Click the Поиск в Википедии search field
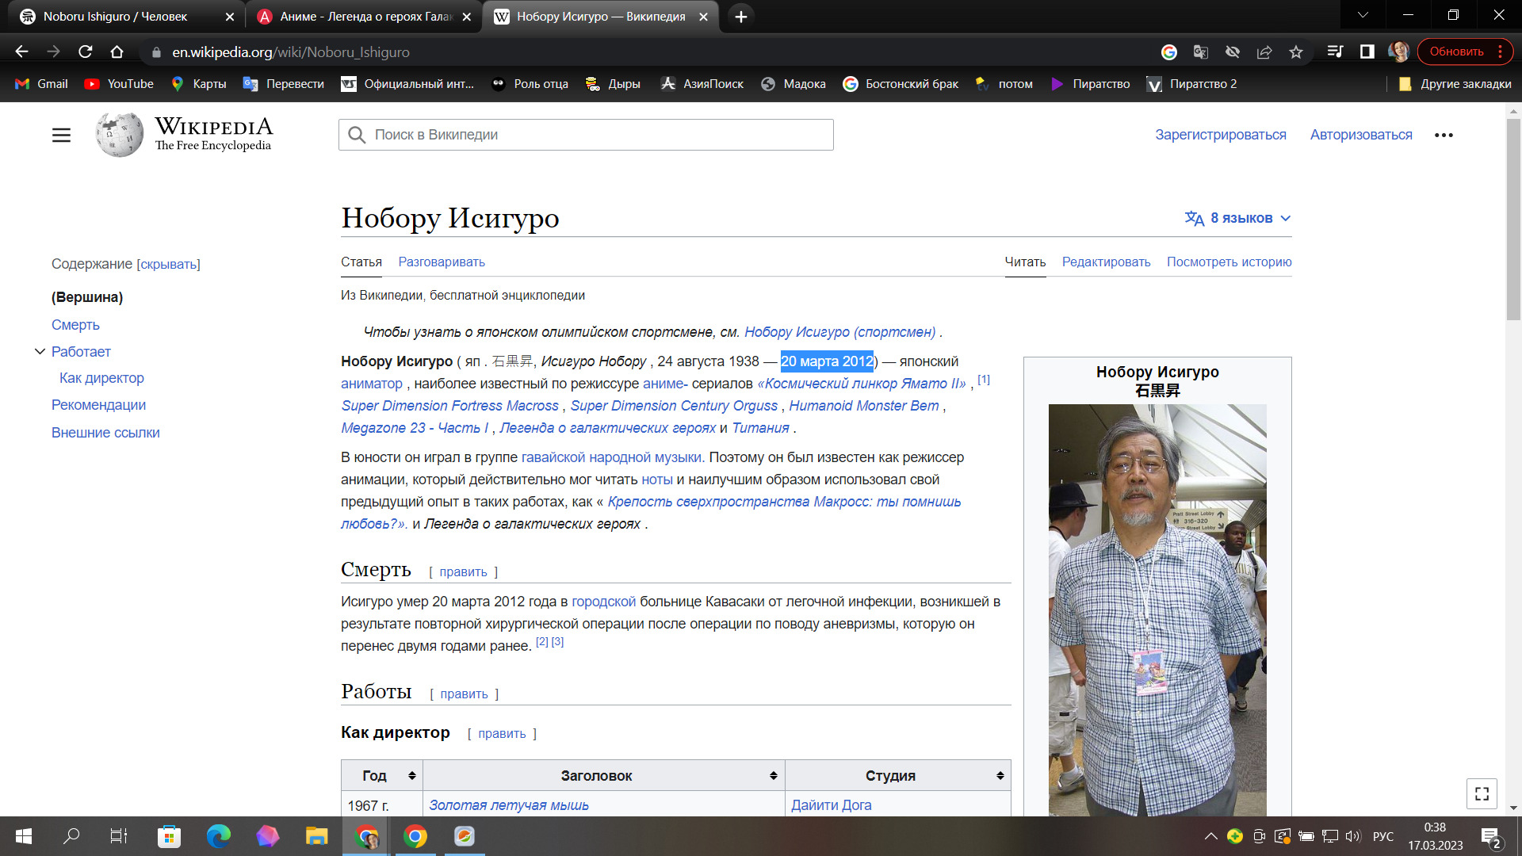Viewport: 1522px width, 856px height. 587,135
